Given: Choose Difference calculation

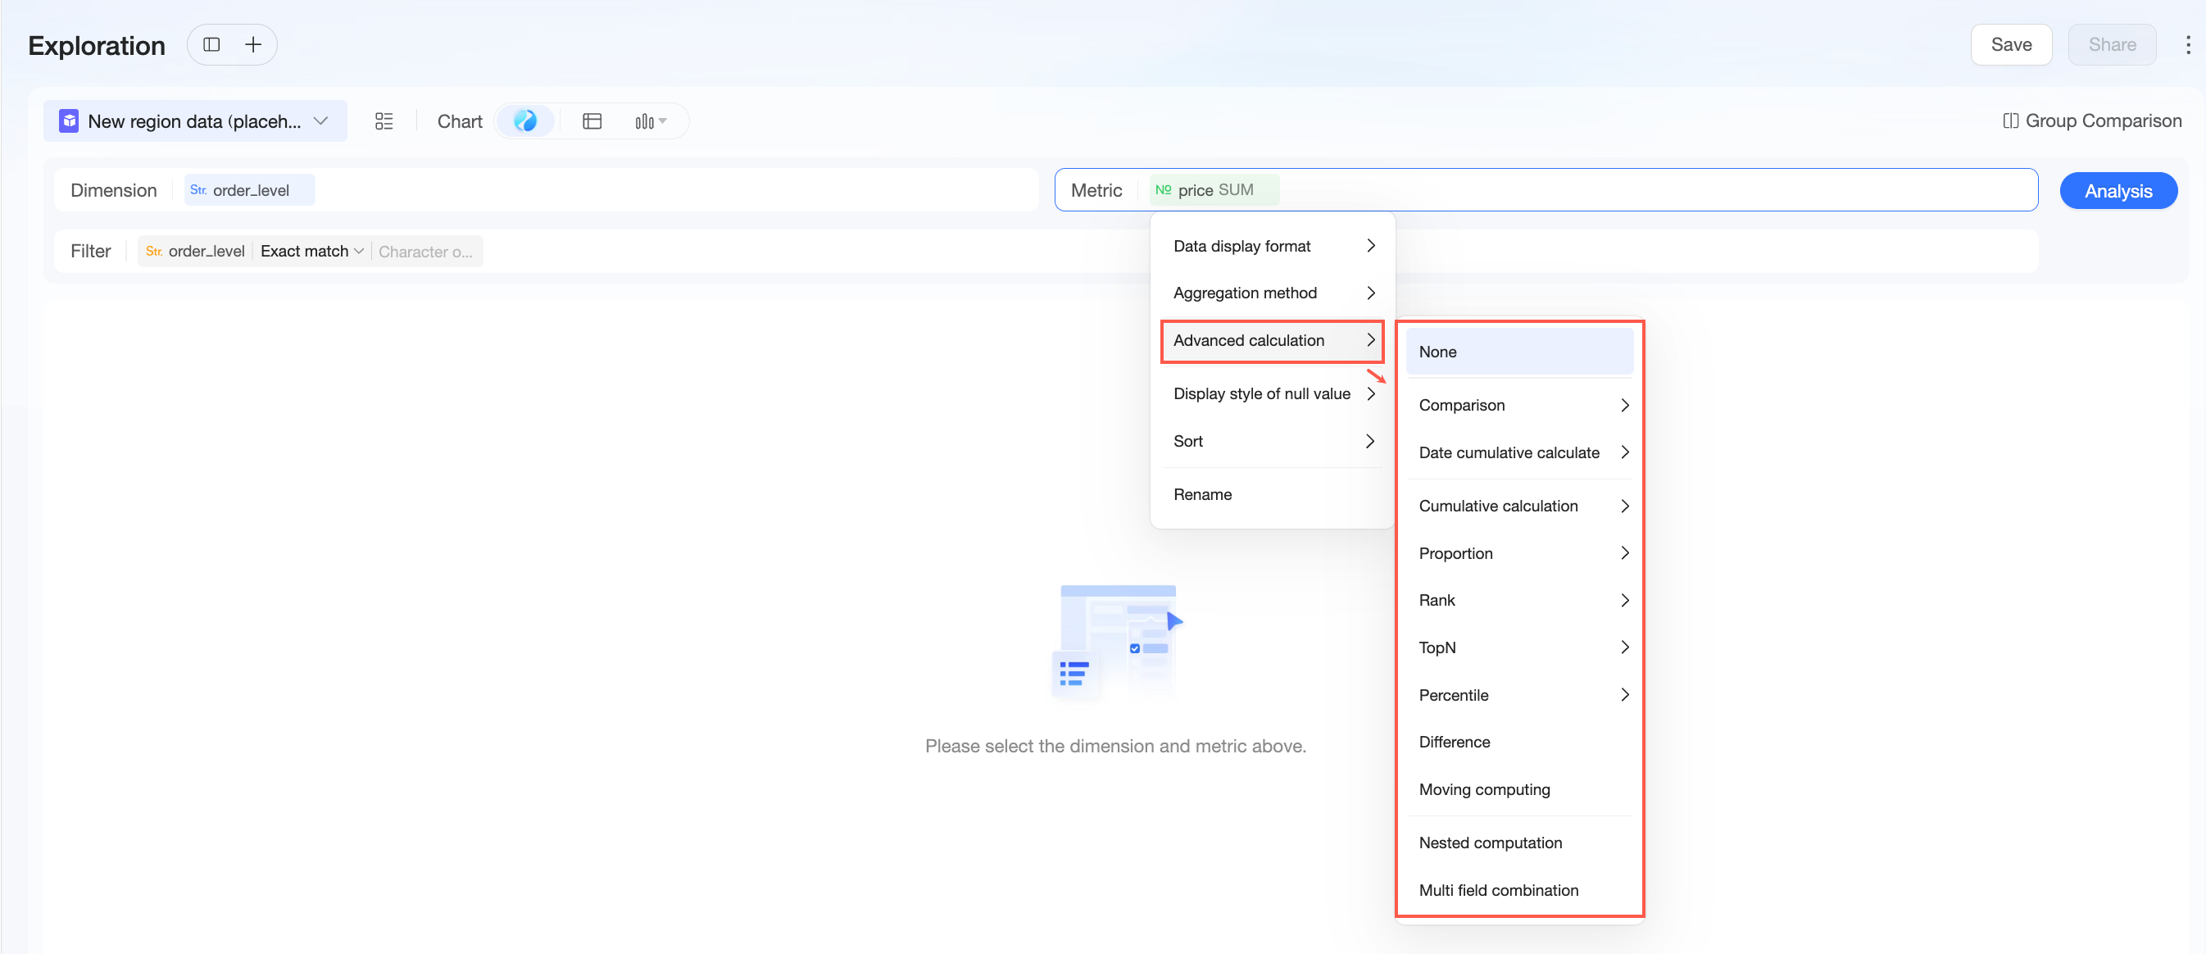Looking at the screenshot, I should 1519,743.
